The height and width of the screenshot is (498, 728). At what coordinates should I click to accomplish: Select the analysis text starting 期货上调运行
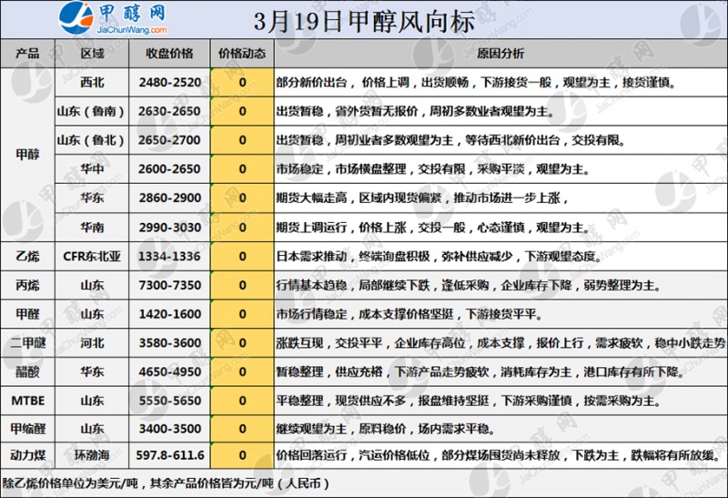pyautogui.click(x=433, y=228)
